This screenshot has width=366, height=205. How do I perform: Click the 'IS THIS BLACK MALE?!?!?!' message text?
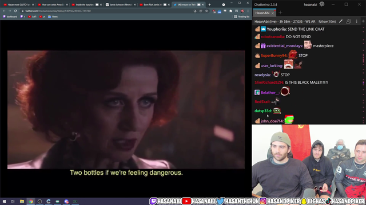click(307, 82)
